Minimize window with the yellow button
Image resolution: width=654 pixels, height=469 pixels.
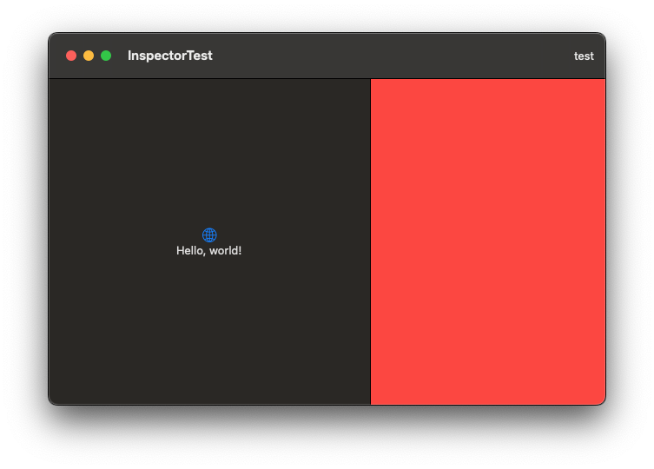tap(89, 56)
